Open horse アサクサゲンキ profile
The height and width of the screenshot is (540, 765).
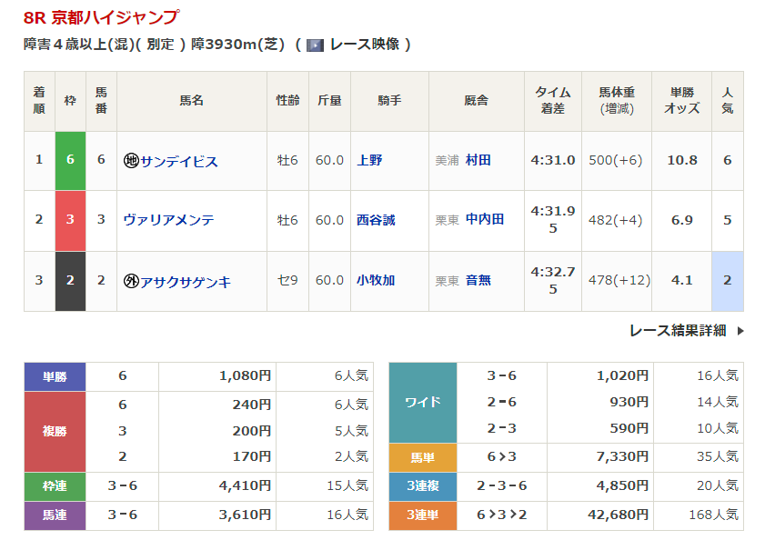[x=185, y=281]
